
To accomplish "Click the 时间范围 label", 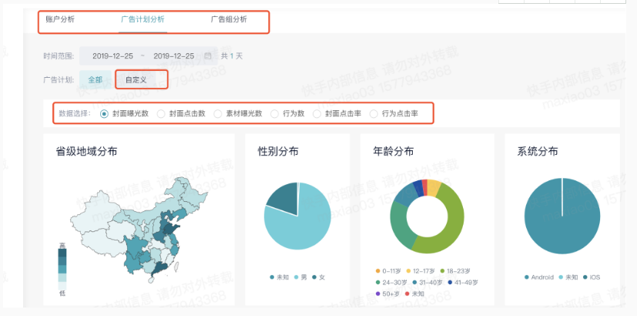I will 59,56.
